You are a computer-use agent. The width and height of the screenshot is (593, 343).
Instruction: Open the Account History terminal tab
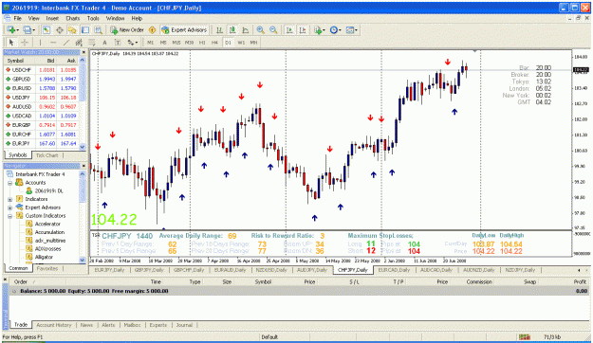(x=54, y=325)
